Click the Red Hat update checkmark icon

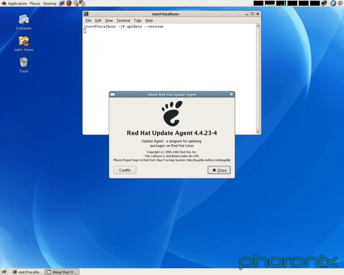click(x=333, y=3)
